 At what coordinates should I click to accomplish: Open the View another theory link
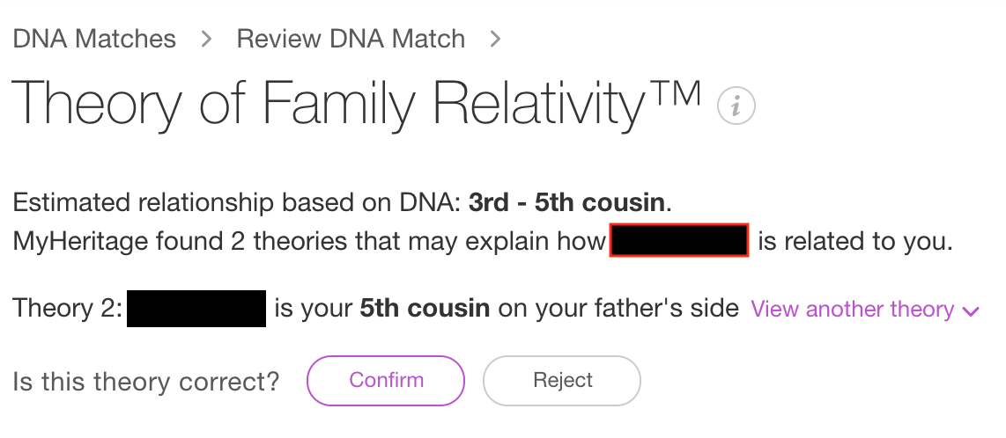tap(852, 310)
